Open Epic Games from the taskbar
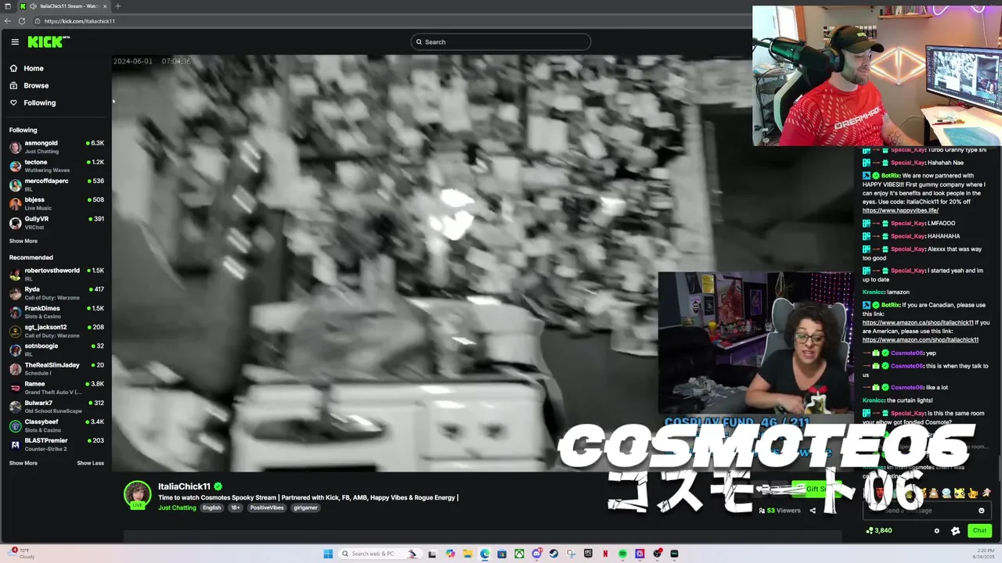This screenshot has height=563, width=1002. tap(588, 554)
